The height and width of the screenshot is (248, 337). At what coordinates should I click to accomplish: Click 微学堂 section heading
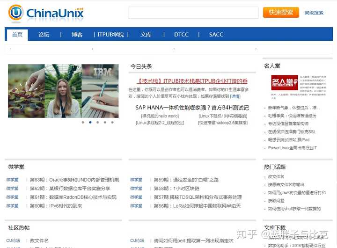16,167
